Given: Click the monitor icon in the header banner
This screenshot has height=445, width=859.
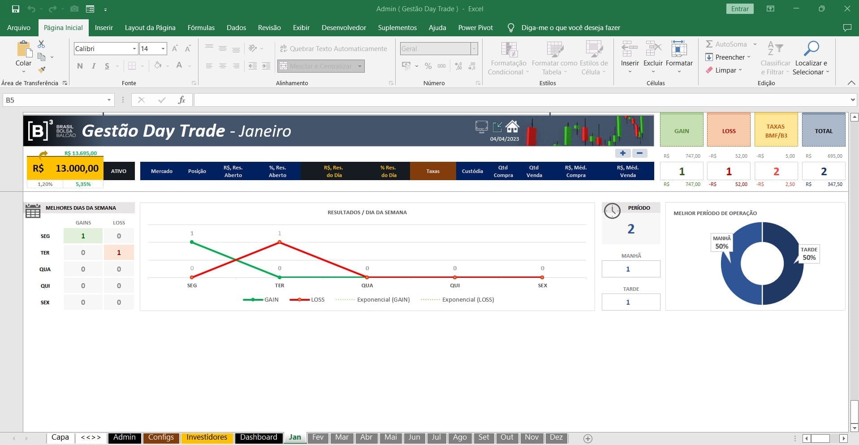Looking at the screenshot, I should click(482, 127).
